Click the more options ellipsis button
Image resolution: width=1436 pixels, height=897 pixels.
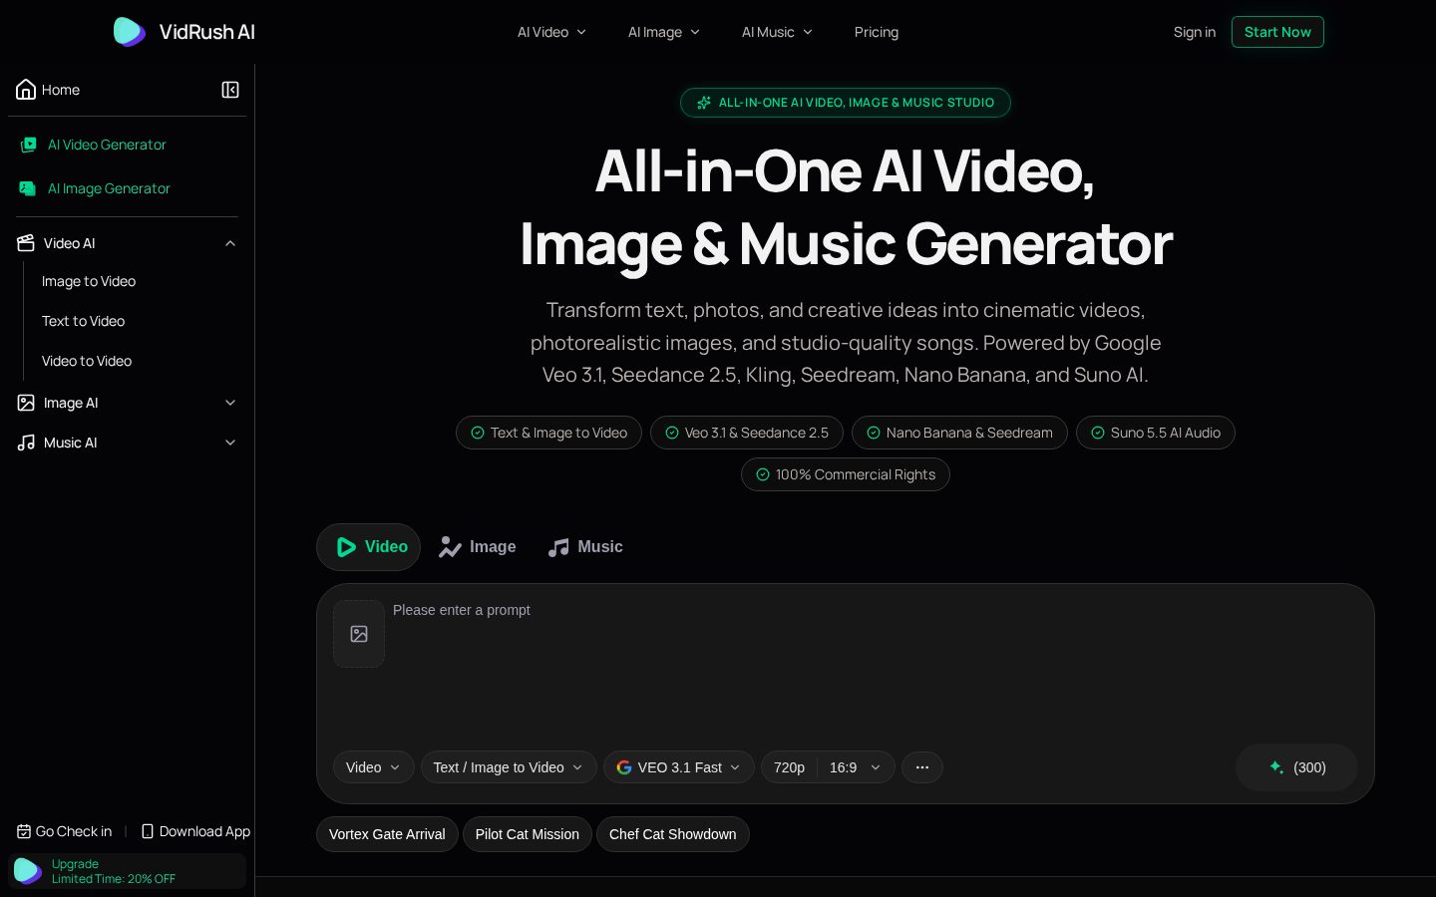(922, 767)
